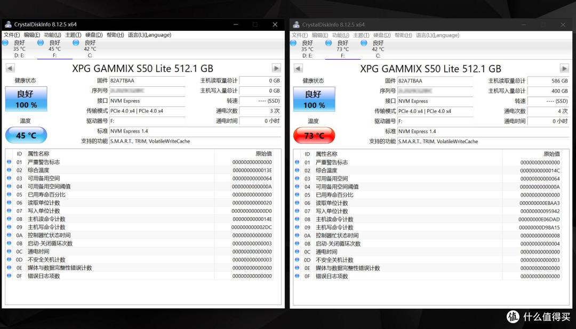This screenshot has width=576, height=329.
Task: Click status dot for 01 严重警告标志, left window
Action: click(9, 162)
